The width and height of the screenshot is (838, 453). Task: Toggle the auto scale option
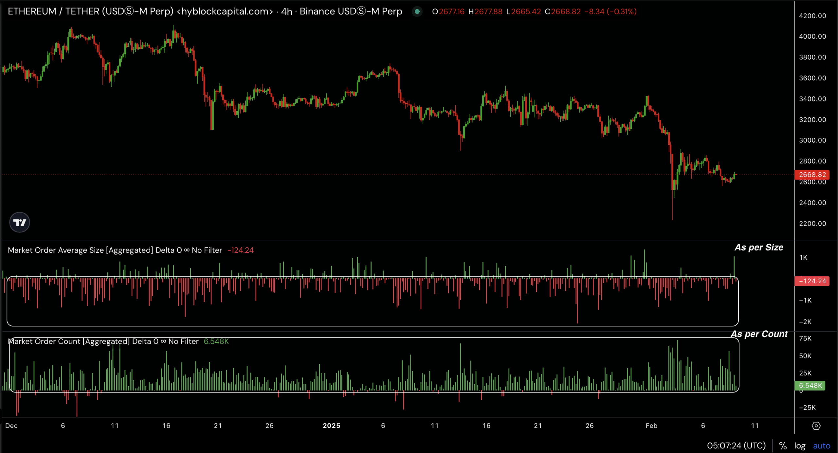(x=821, y=446)
